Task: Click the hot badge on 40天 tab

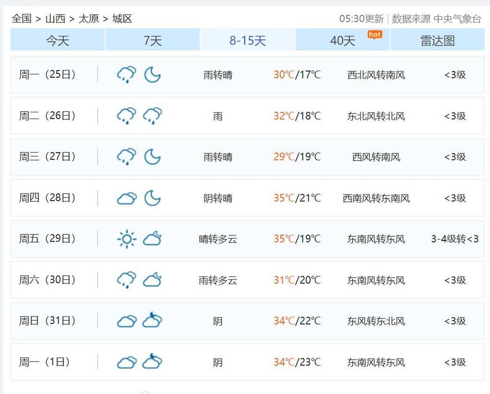Action: coord(375,35)
